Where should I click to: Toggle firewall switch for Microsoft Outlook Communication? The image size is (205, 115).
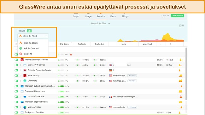click(16, 86)
